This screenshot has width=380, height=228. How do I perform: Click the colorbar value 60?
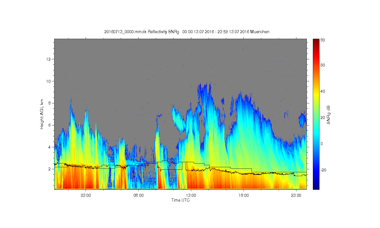coord(323,65)
